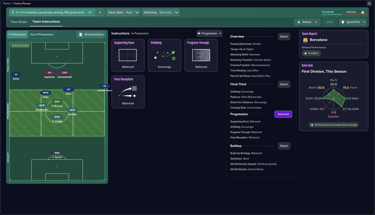
Task: Click the plus icon to add tactic
Action: click(x=100, y=12)
